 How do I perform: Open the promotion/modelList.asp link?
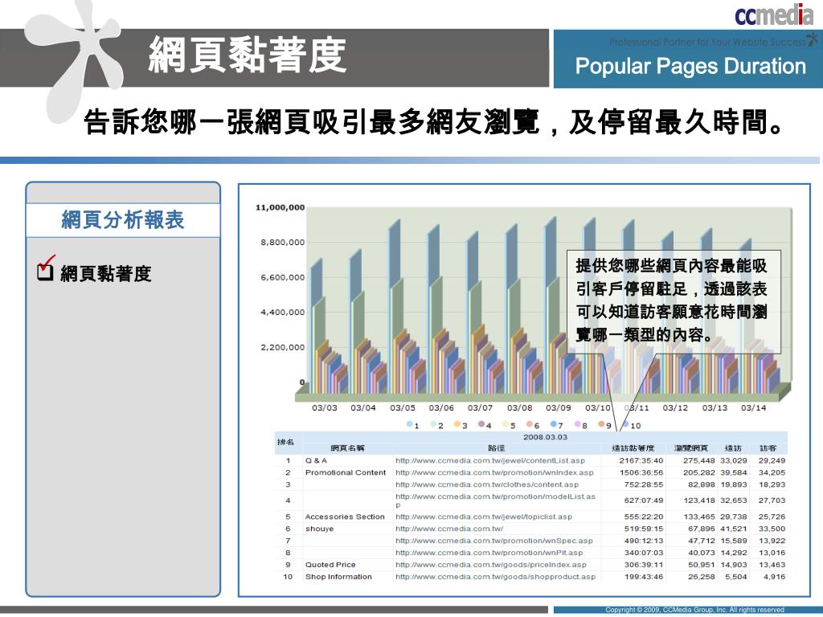pos(495,501)
